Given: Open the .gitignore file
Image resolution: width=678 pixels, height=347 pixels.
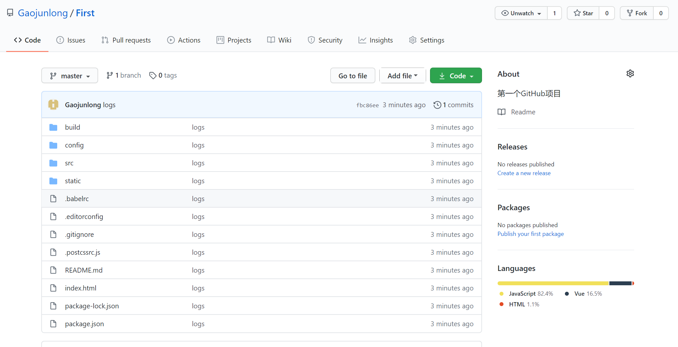Looking at the screenshot, I should (x=79, y=234).
